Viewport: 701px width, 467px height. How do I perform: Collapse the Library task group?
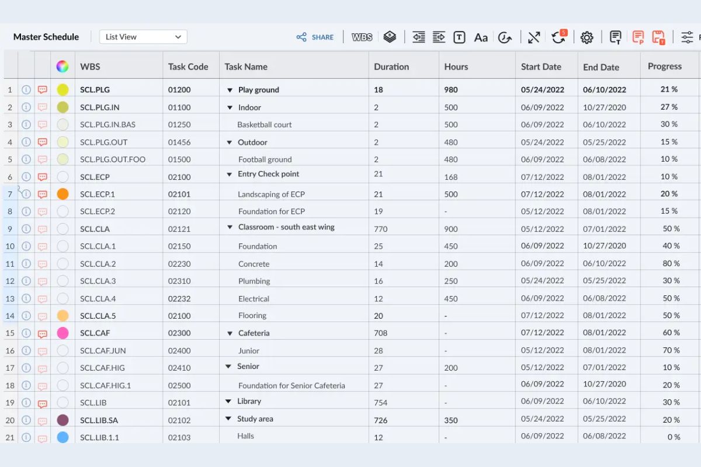230,401
